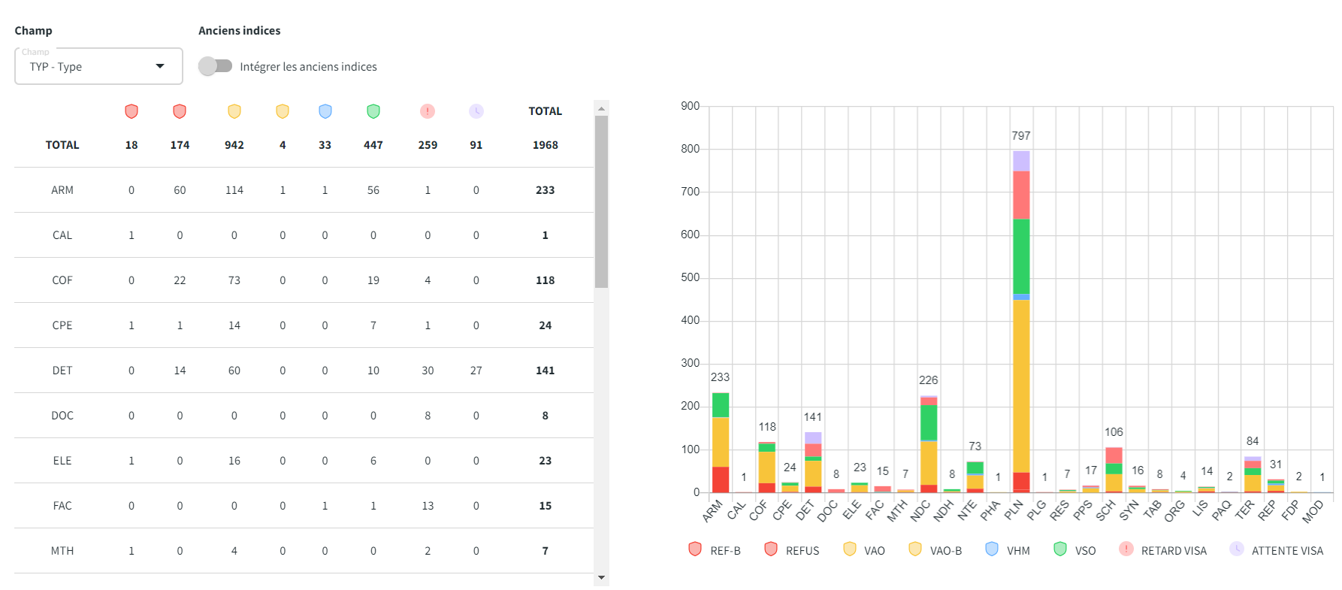
Task: Open the Champ TYP - Type dropdown
Action: tap(98, 66)
